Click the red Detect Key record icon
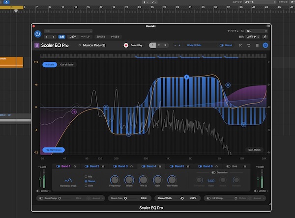295x218 pixels. click(x=126, y=45)
